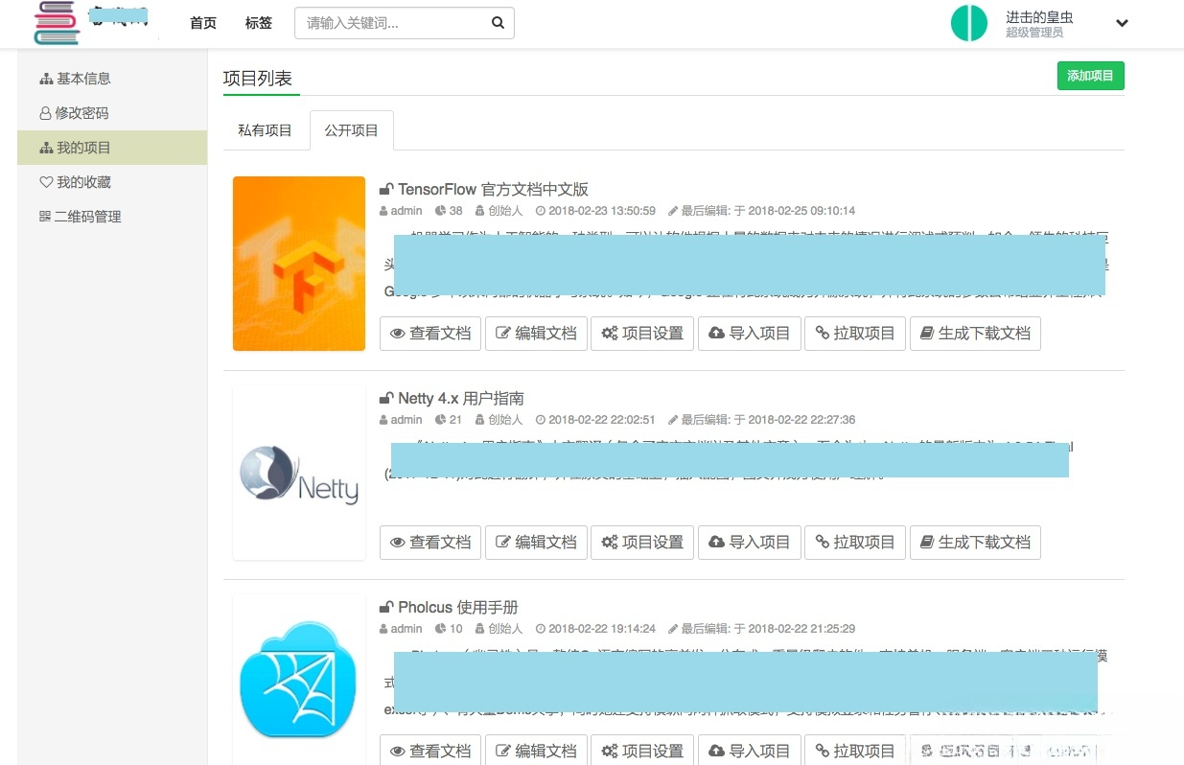Click the green 添加项目 button
Screen dimensions: 1184x765
pyautogui.click(x=1090, y=75)
